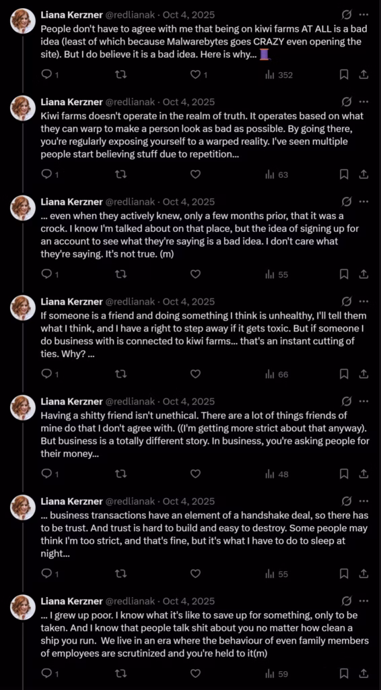Bookmark the tweet with 63 views
The width and height of the screenshot is (381, 690).
point(344,175)
